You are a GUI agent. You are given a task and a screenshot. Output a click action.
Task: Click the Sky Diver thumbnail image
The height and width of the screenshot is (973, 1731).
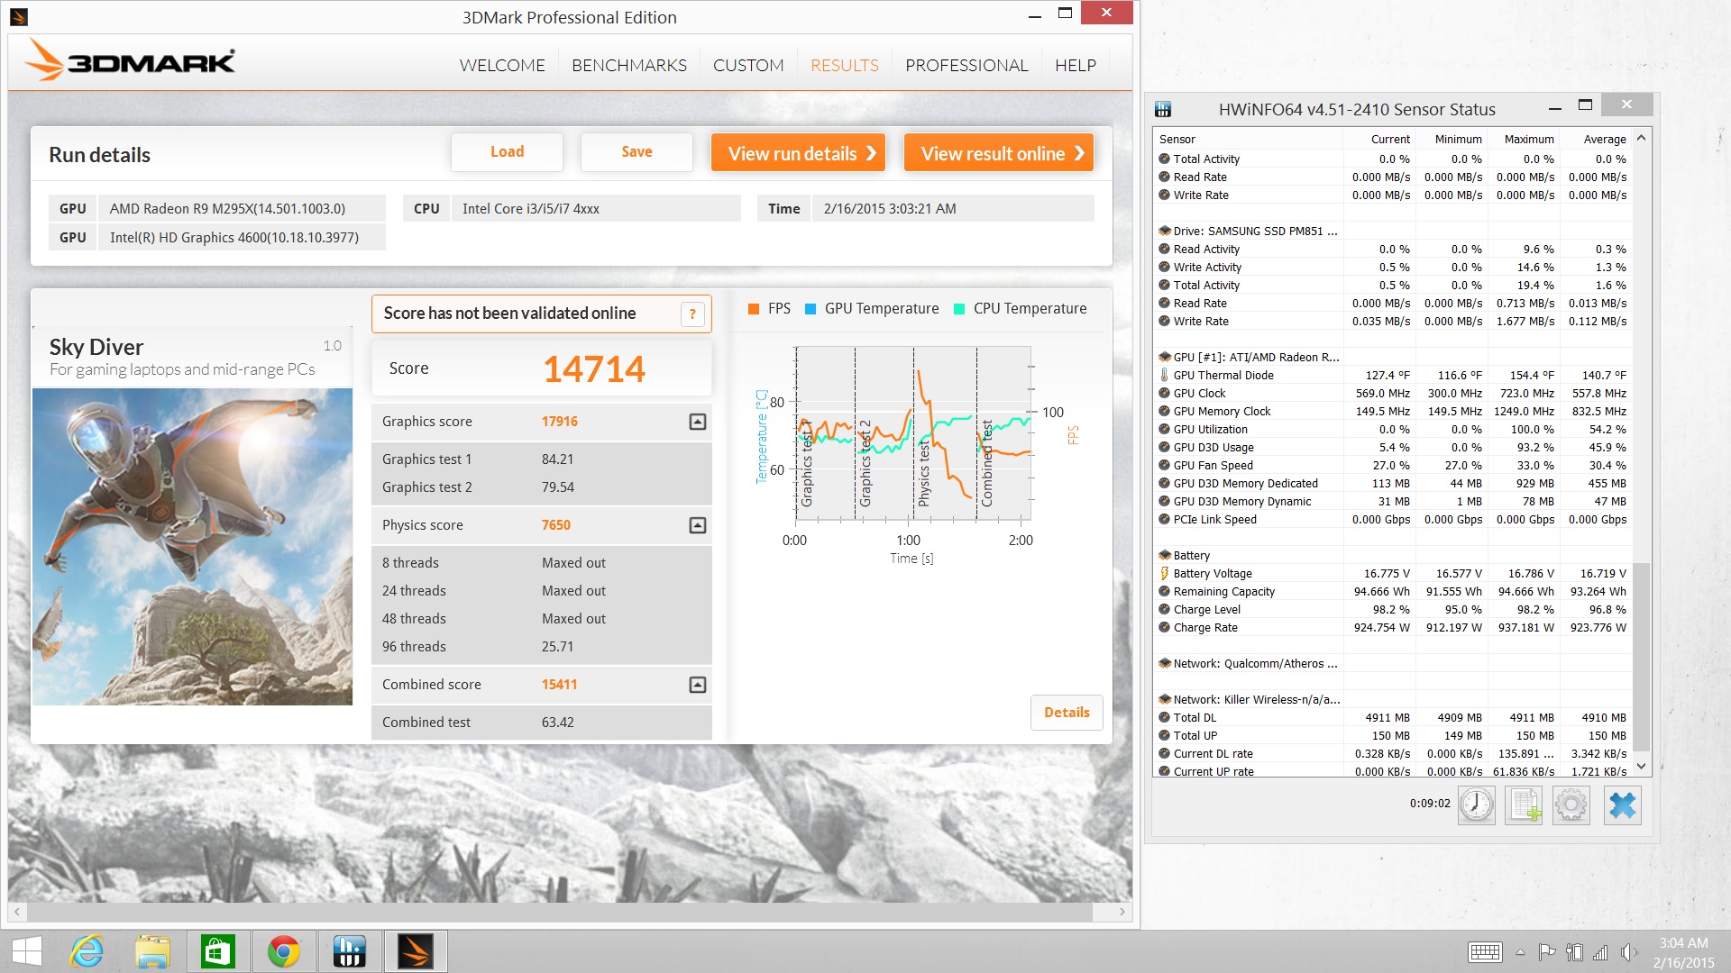click(x=192, y=546)
